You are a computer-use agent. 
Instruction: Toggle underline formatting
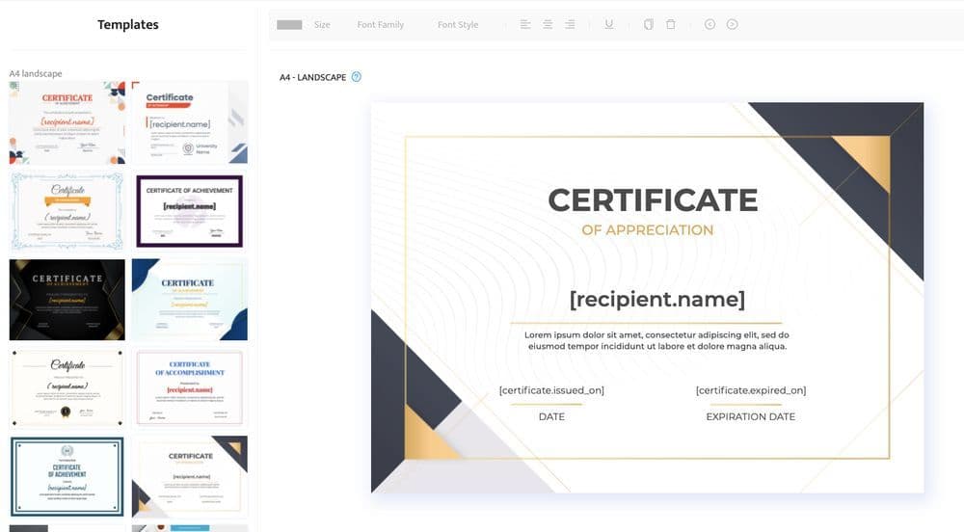click(609, 24)
